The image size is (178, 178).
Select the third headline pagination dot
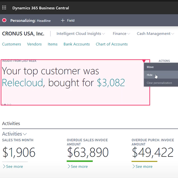[8, 104]
